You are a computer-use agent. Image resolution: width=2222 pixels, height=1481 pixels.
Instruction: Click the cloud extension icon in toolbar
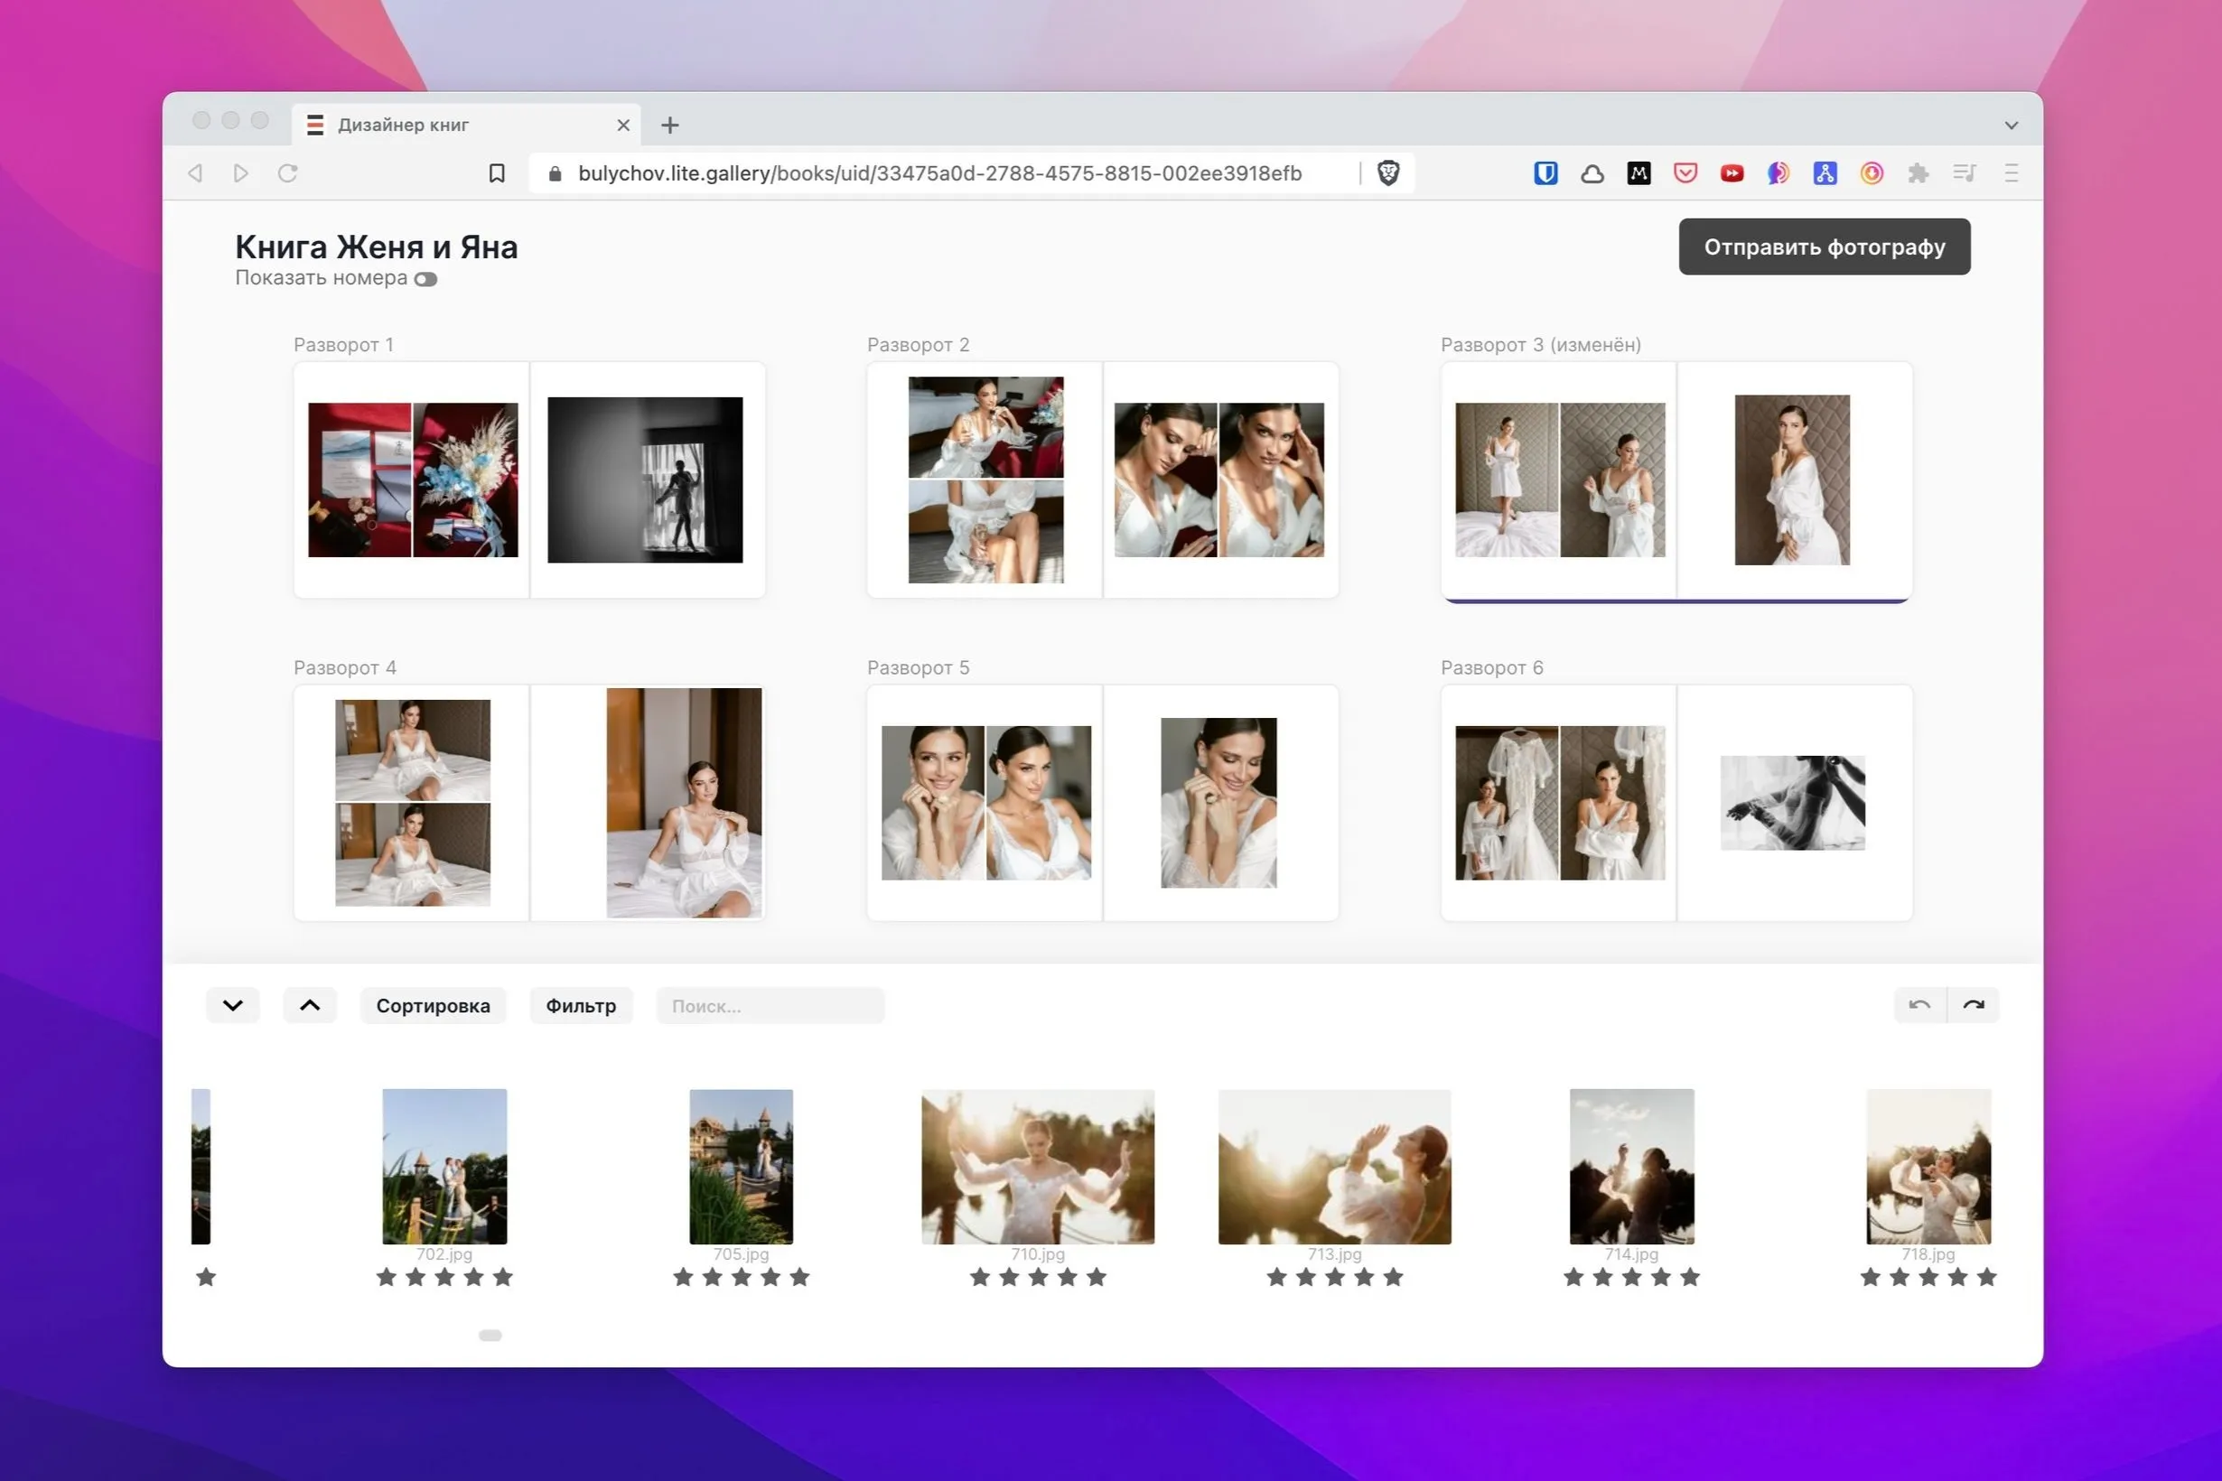(1592, 173)
